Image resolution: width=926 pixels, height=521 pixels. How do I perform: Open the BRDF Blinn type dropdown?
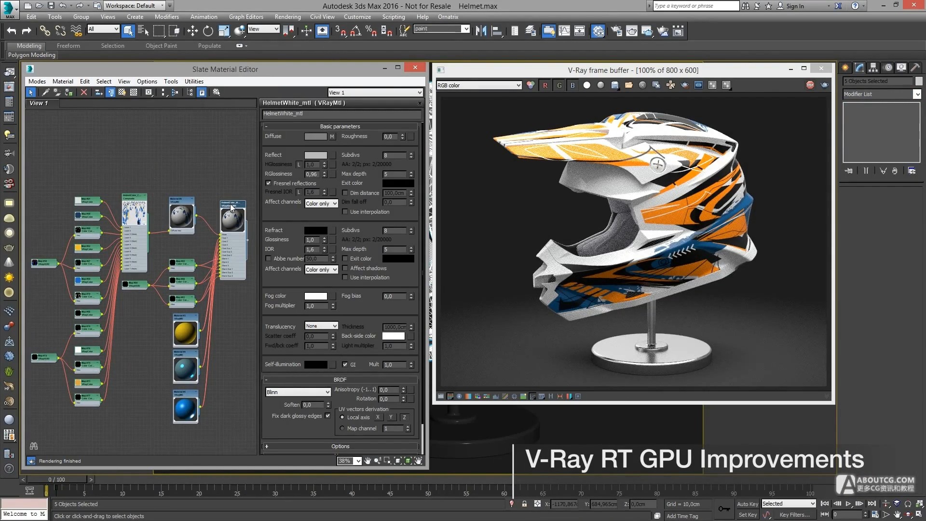coord(298,392)
